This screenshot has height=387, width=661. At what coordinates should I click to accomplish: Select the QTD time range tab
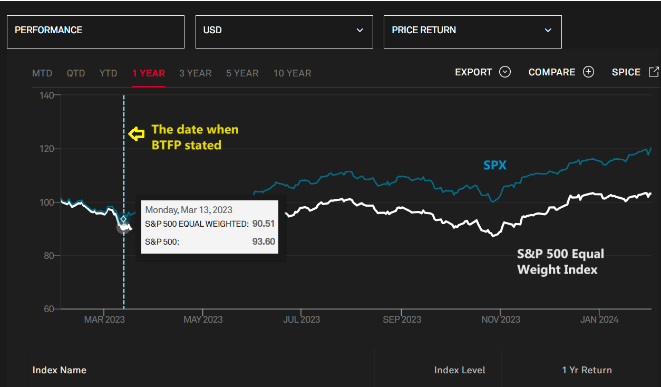coord(76,73)
